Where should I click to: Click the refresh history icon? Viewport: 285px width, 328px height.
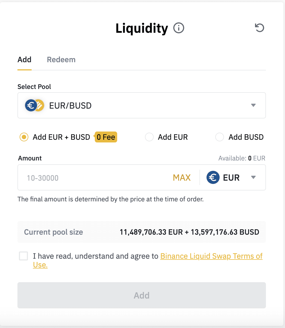259,28
